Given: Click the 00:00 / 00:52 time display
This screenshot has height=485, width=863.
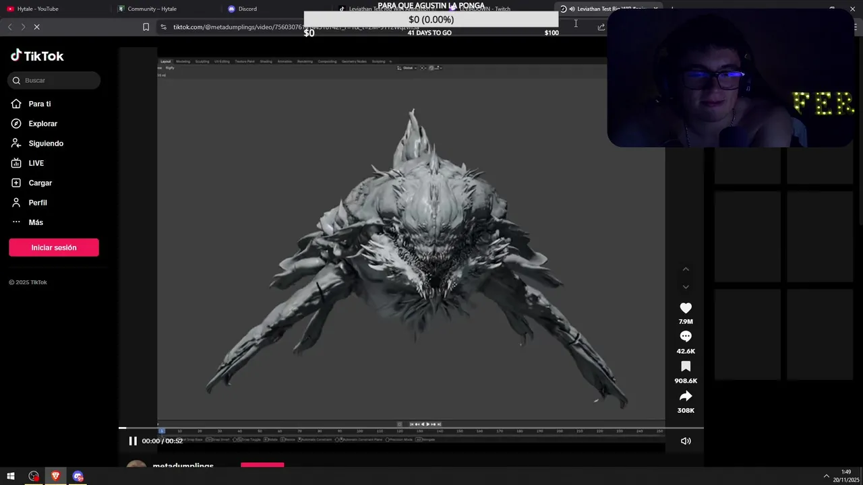Looking at the screenshot, I should click(x=162, y=441).
